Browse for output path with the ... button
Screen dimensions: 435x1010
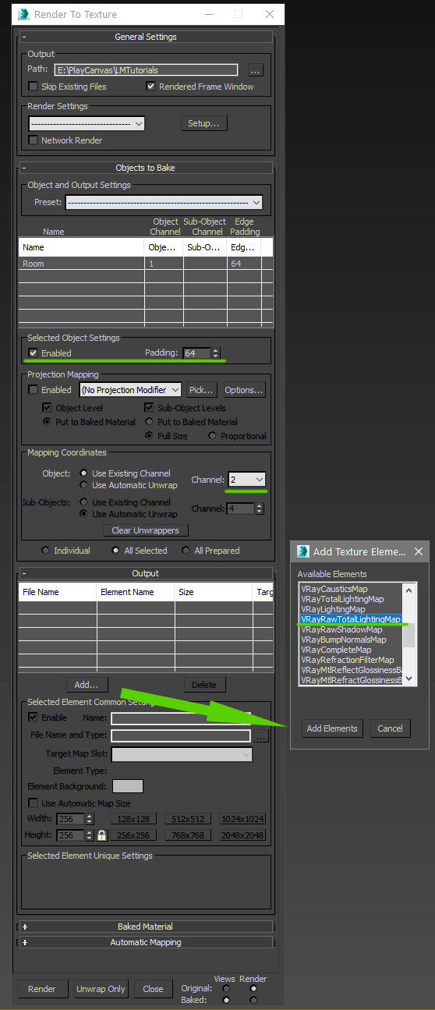[x=255, y=70]
